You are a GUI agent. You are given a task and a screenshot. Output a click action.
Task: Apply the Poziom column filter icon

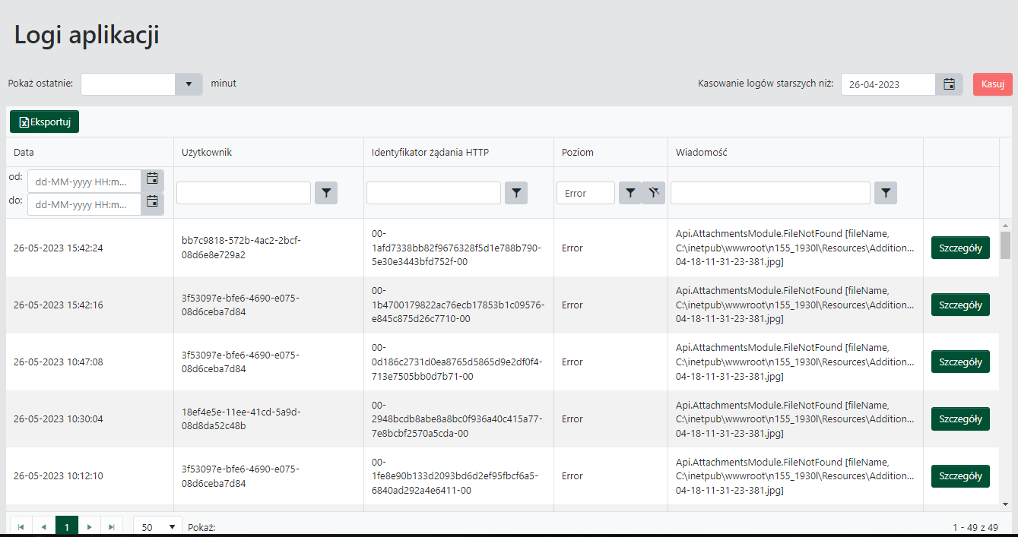630,194
